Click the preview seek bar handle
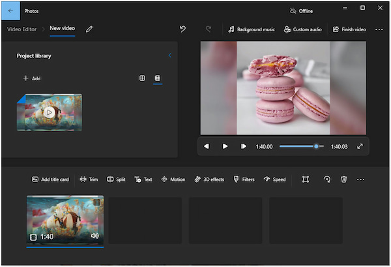 tap(316, 146)
